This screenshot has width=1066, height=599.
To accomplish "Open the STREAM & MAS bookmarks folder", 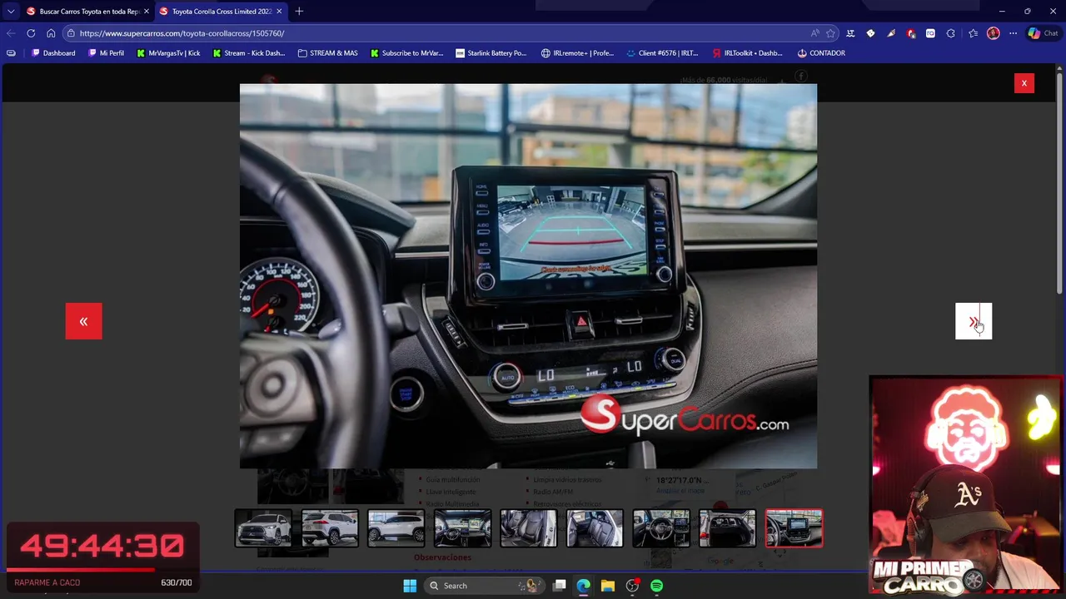I will pyautogui.click(x=327, y=53).
